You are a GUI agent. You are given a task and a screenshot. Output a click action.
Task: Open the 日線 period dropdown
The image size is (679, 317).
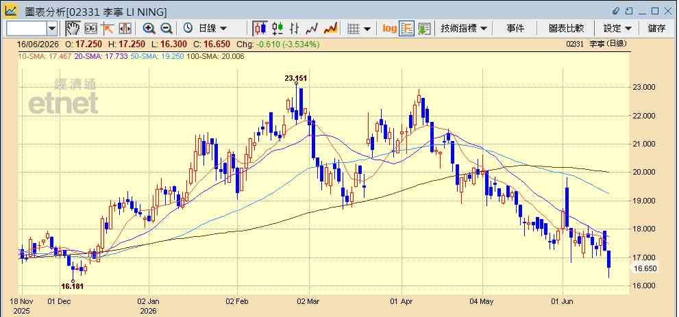[206, 29]
